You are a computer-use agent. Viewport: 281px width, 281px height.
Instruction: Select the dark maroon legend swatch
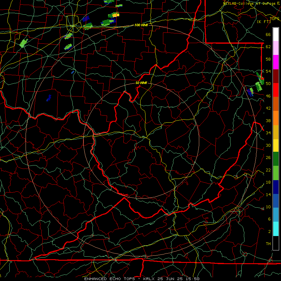(x=276, y=76)
